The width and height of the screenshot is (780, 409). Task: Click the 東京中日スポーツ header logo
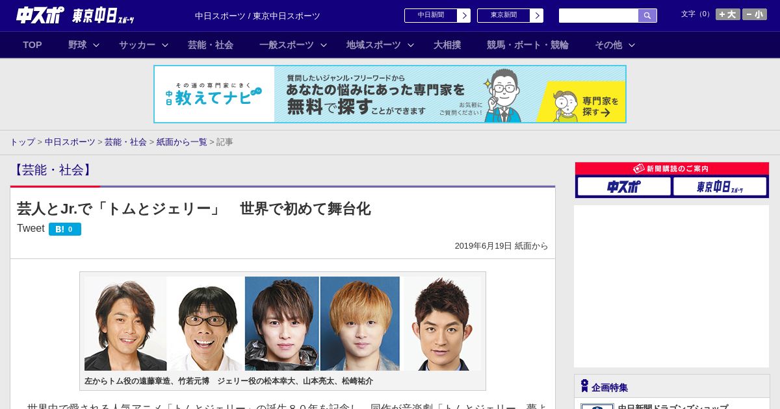click(x=103, y=16)
